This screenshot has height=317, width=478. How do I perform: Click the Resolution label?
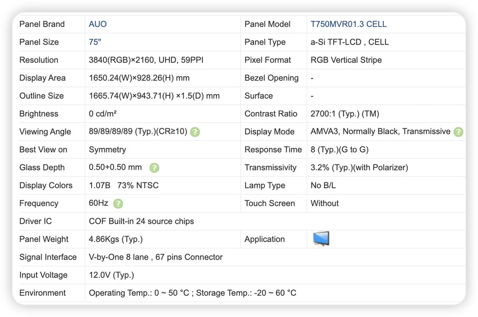click(38, 60)
